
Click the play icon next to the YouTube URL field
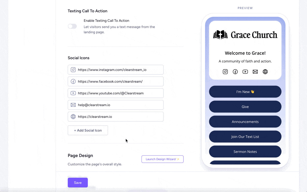coord(73,93)
